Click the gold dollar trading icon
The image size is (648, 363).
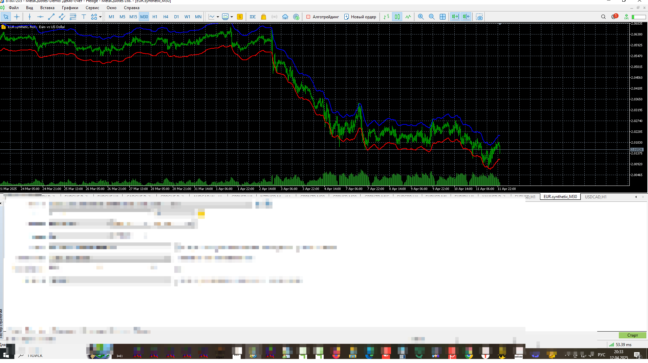(x=240, y=17)
